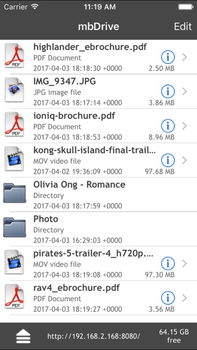Click the 97.30 MB size value
This screenshot has width=197, height=350.
point(160,275)
